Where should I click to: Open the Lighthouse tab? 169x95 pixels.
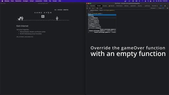click(x=147, y=6)
